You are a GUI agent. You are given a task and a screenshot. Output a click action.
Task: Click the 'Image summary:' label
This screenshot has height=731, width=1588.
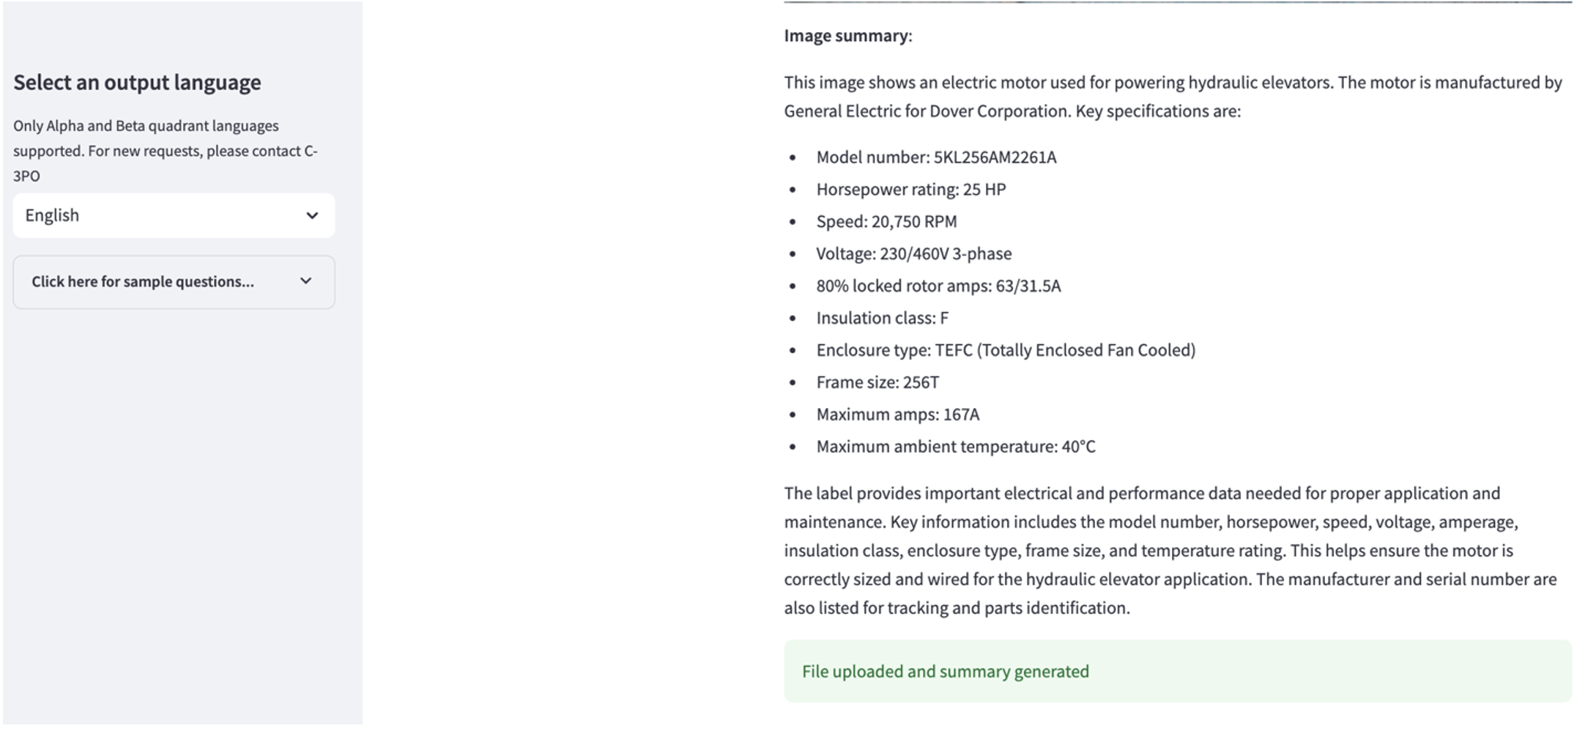(847, 36)
